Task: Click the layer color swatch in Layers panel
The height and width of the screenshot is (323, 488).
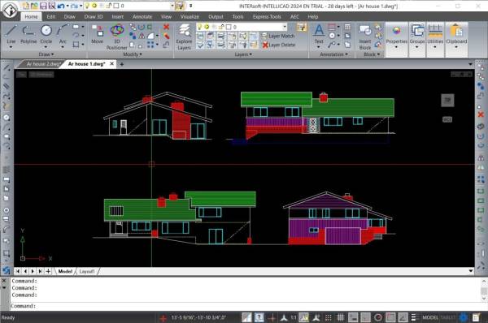Action: 229,27
